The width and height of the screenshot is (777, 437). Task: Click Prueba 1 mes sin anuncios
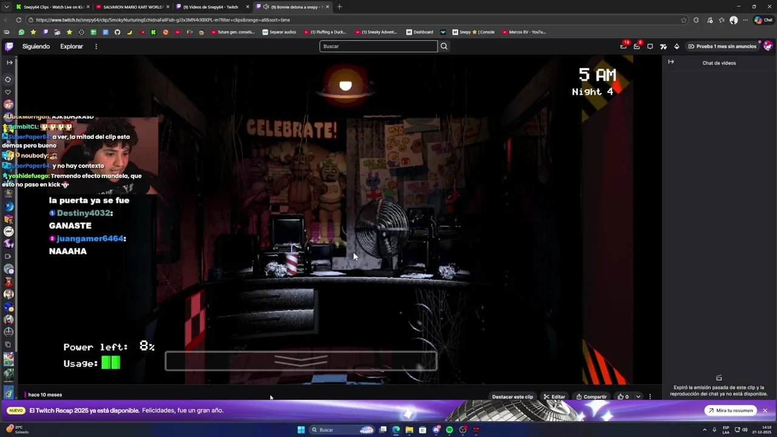coord(722,46)
